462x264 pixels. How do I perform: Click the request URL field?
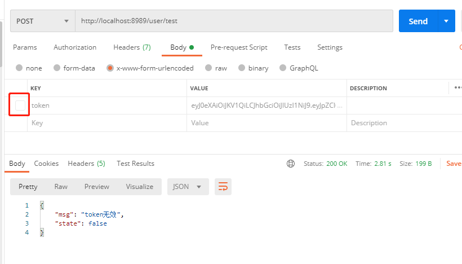[234, 21]
